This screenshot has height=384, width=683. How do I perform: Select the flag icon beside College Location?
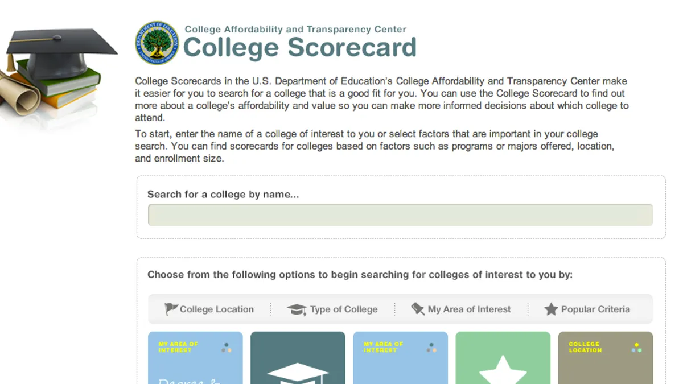(x=171, y=309)
